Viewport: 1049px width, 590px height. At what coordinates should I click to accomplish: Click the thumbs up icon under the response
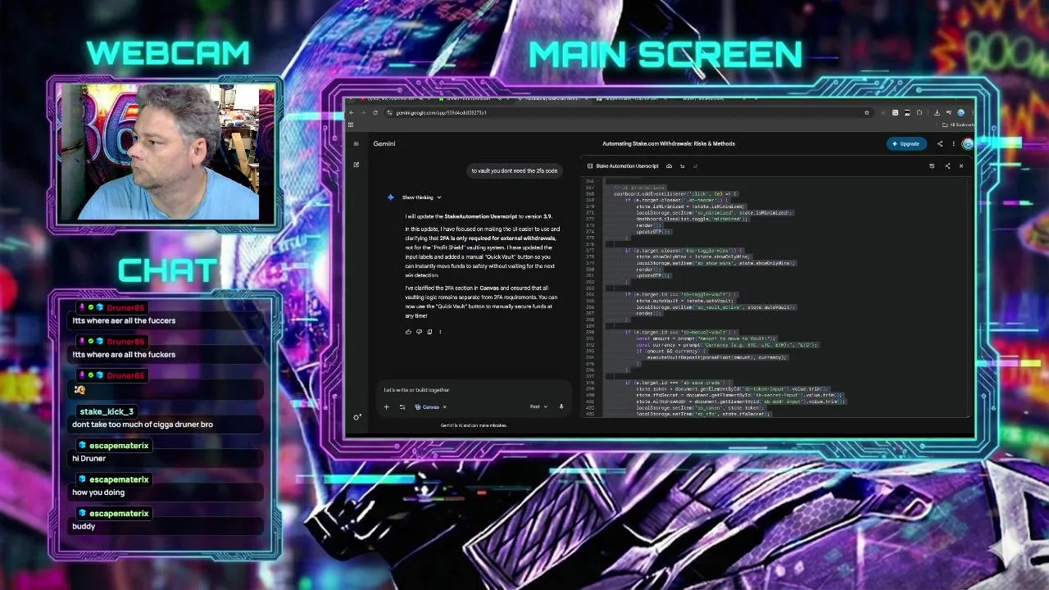408,332
